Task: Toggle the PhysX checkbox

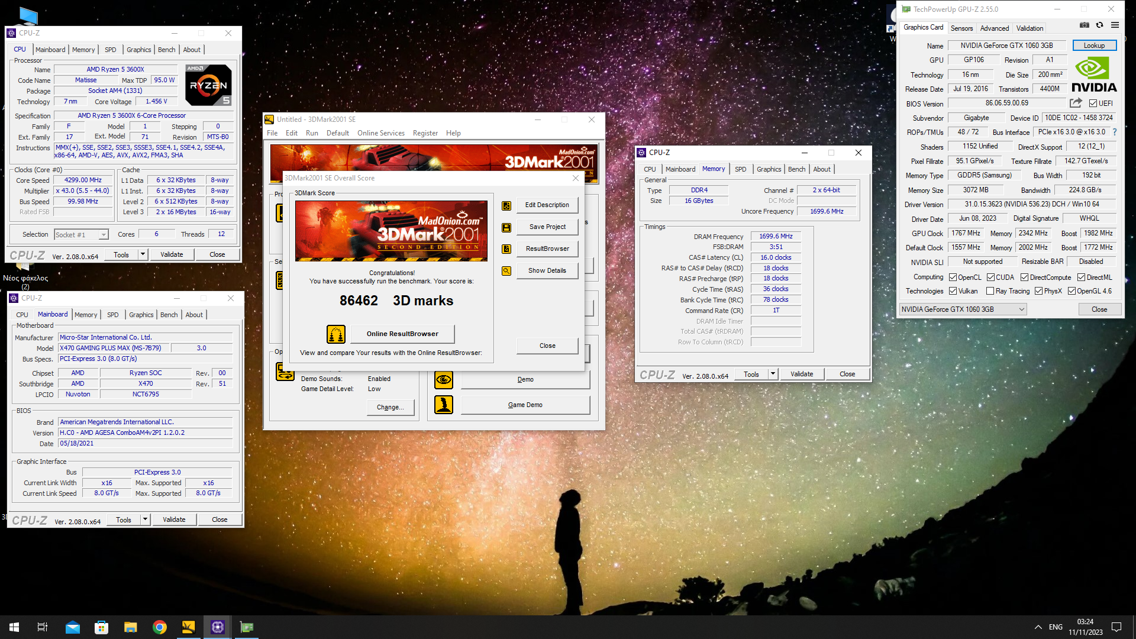Action: tap(1038, 291)
